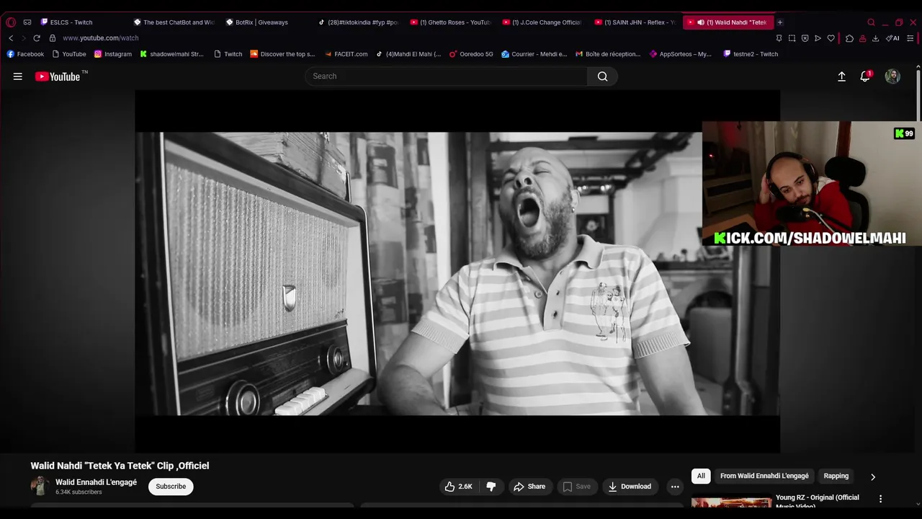Open the Opera main menu logo
Viewport: 922px width, 519px height.
tap(11, 22)
